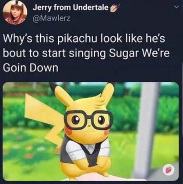Click Pikachu's black-rimmed glasses in the photo
The image size is (183, 184).
[x=89, y=120]
